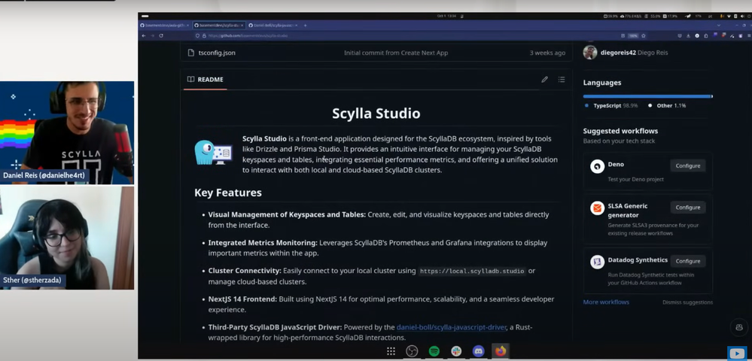Click the Copilot icon at bottom right
The width and height of the screenshot is (752, 361).
click(x=739, y=327)
